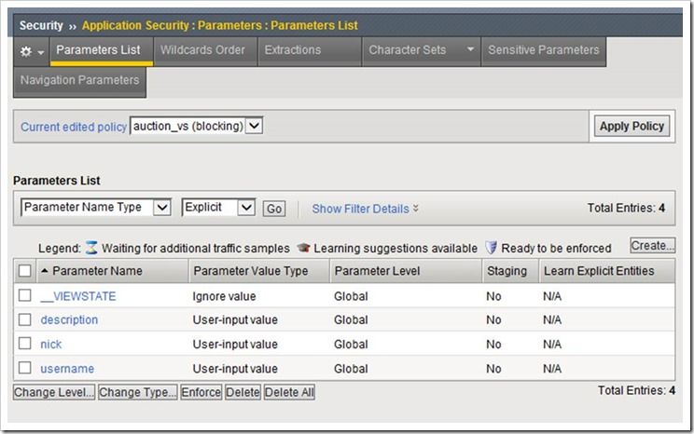Expand Show Filter Details chevron

click(x=416, y=209)
